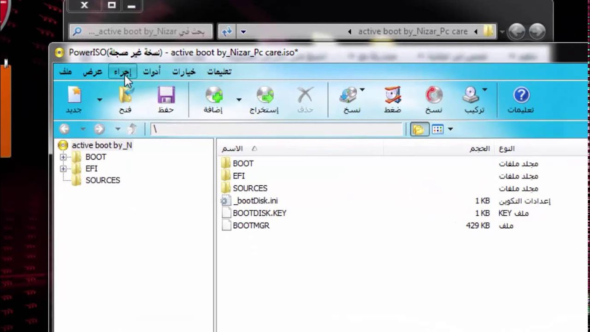Sort by the Size (الحجم) column header
Viewport: 590px width, 332px height.
point(438,148)
